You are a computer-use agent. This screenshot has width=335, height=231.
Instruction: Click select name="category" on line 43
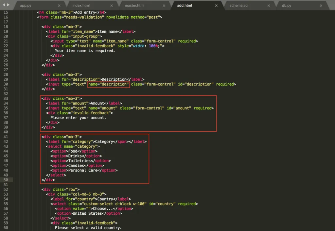[x=73, y=146]
